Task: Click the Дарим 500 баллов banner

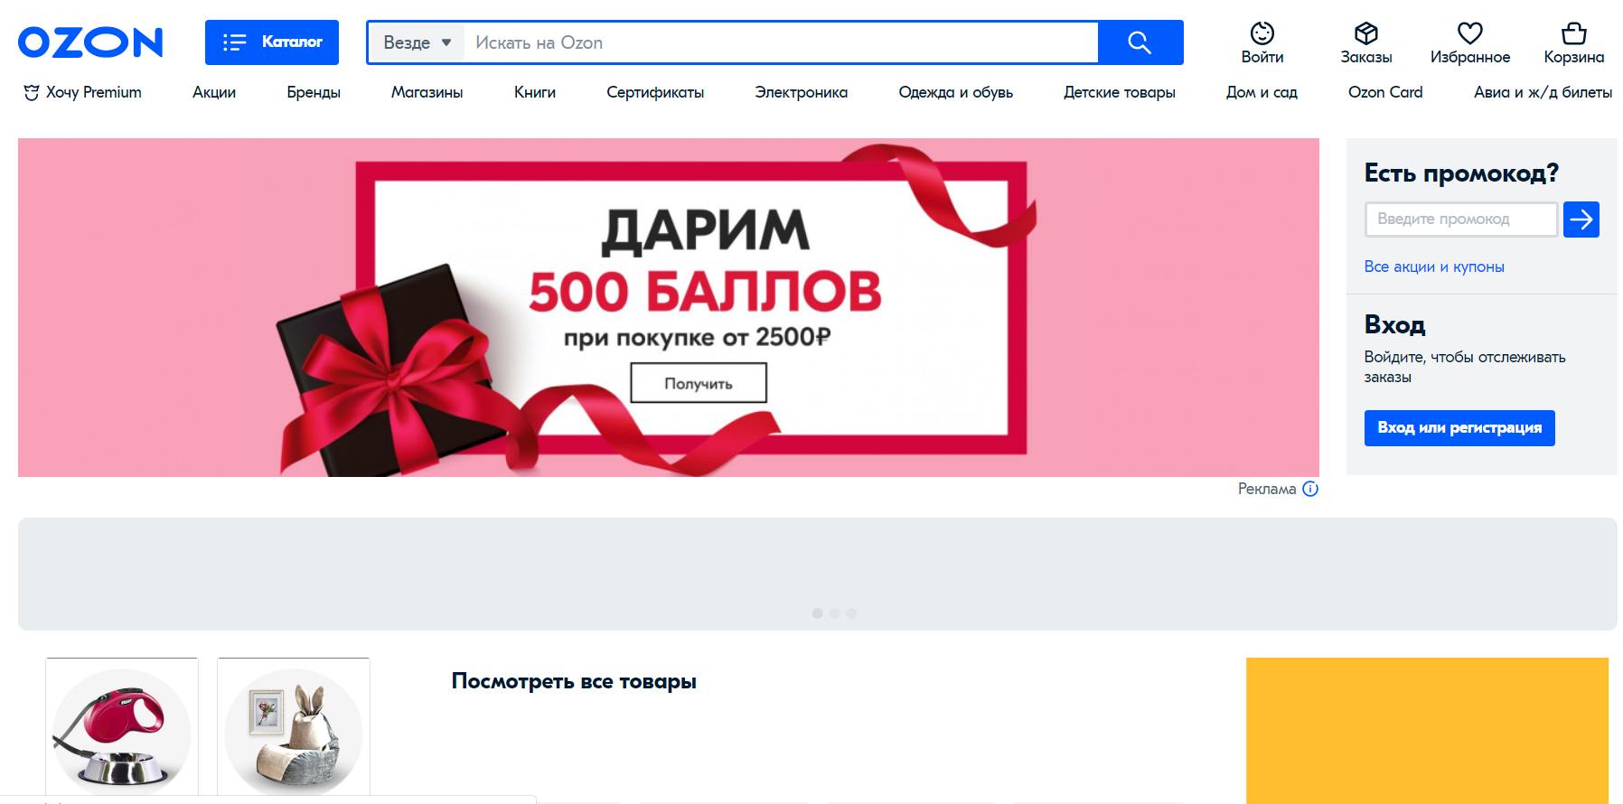Action: [669, 307]
